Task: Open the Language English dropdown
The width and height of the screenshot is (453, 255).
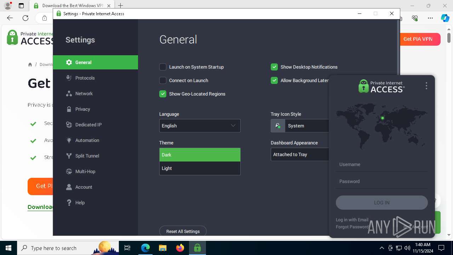Action: click(x=200, y=126)
